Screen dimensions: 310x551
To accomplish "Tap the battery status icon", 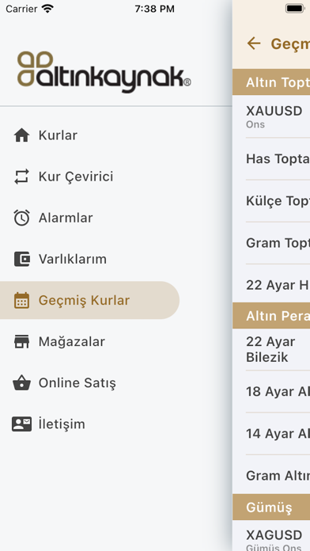I will click(x=295, y=9).
